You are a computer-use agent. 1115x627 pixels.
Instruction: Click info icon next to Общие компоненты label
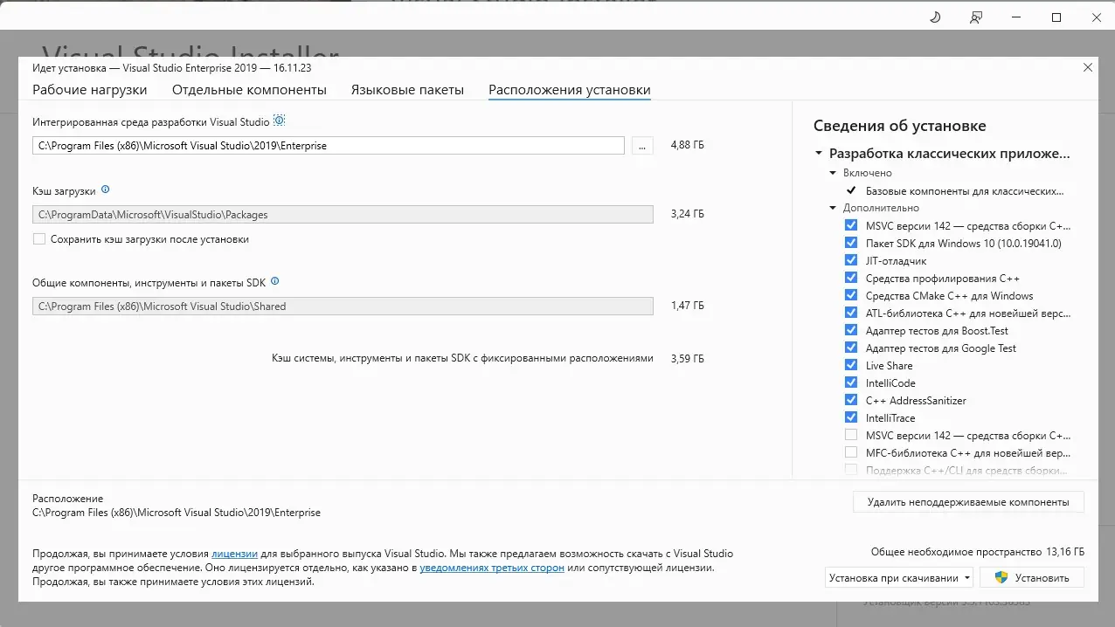(275, 281)
